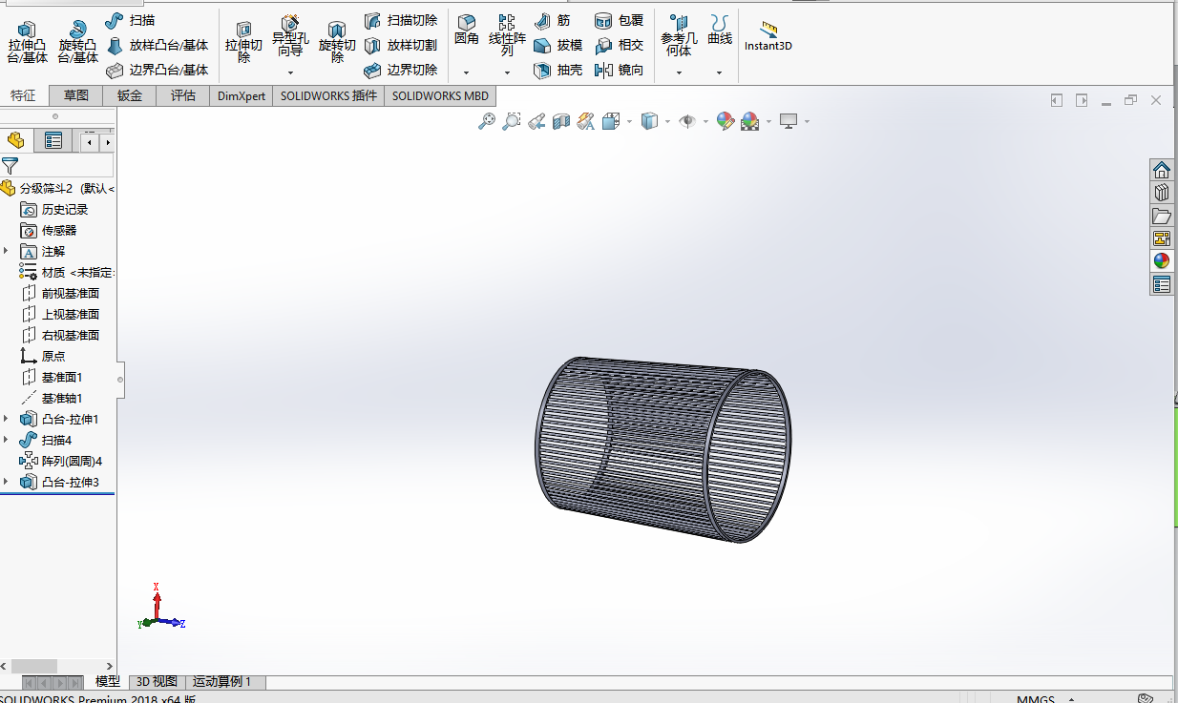1178x703 pixels.
Task: Expand the 凸台-拉伸1 feature node
Action: (x=6, y=419)
